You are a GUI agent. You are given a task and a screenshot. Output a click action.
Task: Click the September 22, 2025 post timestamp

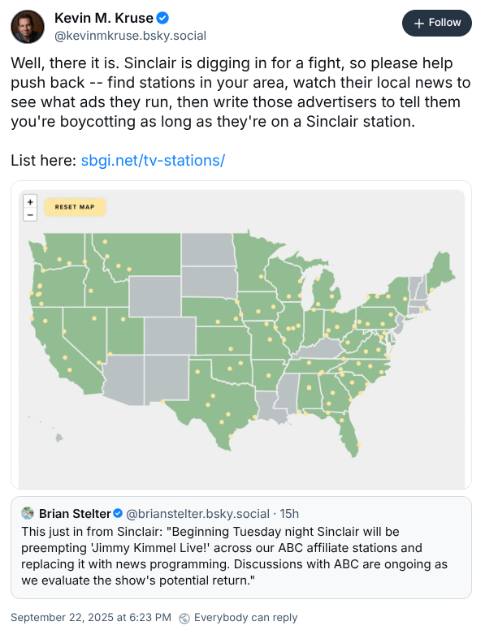pos(91,618)
